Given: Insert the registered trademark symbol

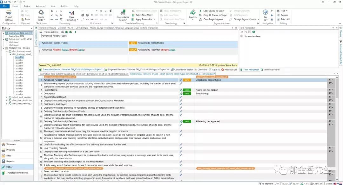Looking at the screenshot, I should tap(87, 15).
